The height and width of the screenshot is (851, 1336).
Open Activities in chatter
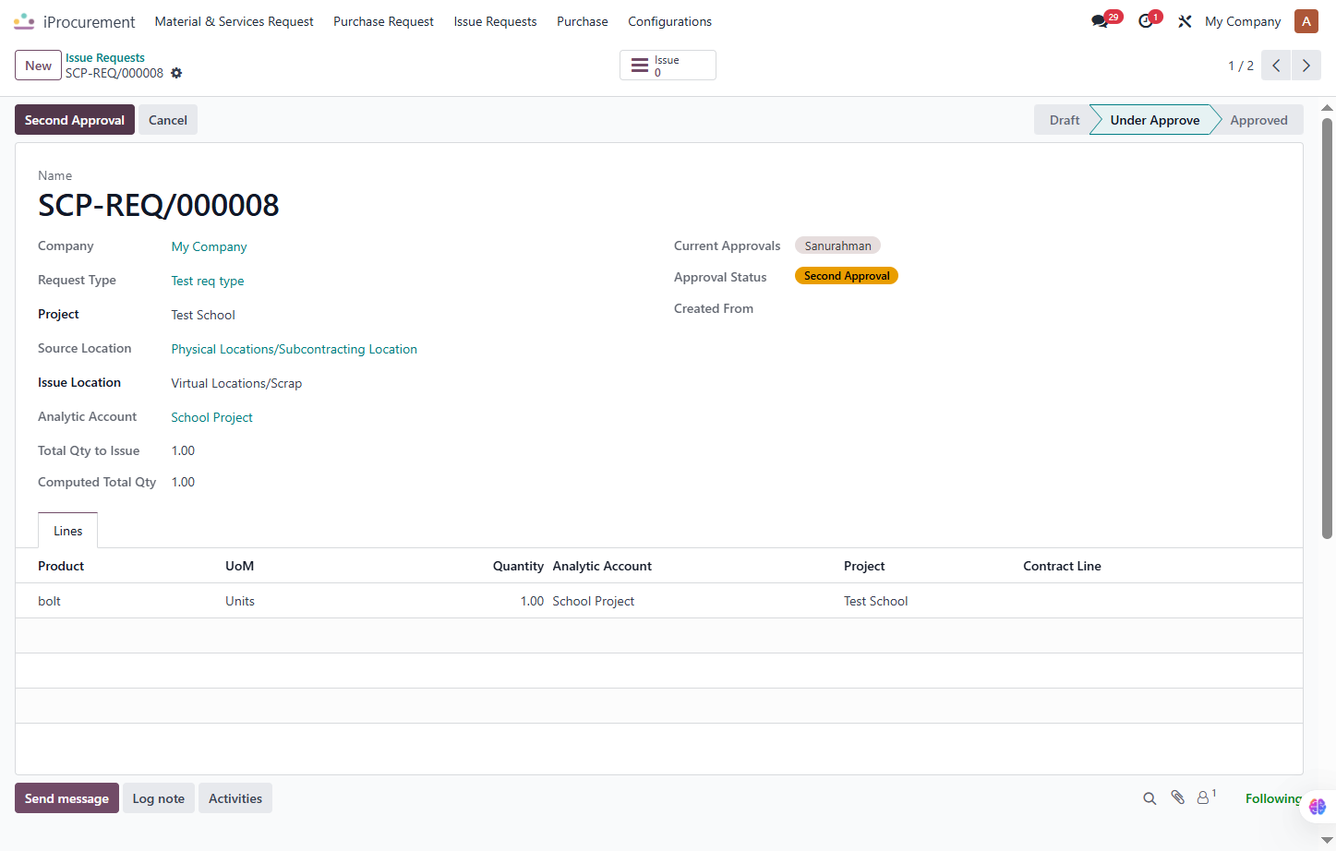(x=235, y=798)
